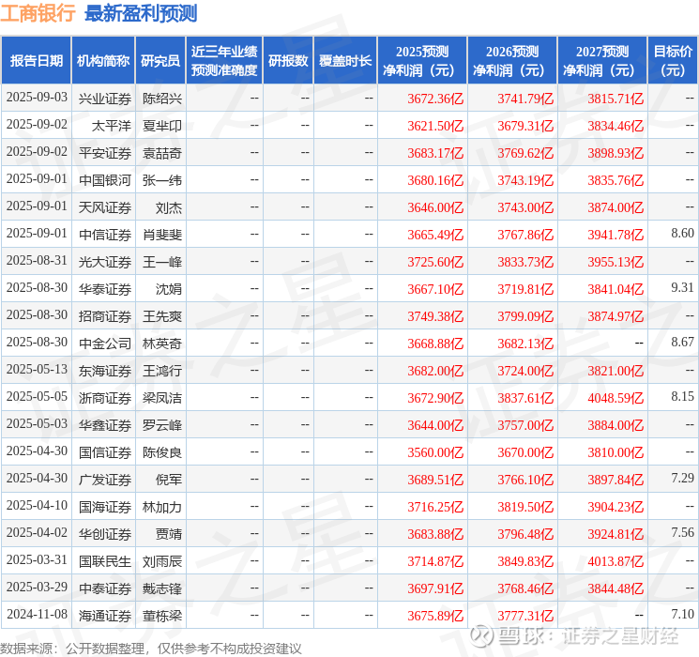The height and width of the screenshot is (657, 699).
Task: Click 2027 profit value 4048.59亿
Action: (615, 398)
